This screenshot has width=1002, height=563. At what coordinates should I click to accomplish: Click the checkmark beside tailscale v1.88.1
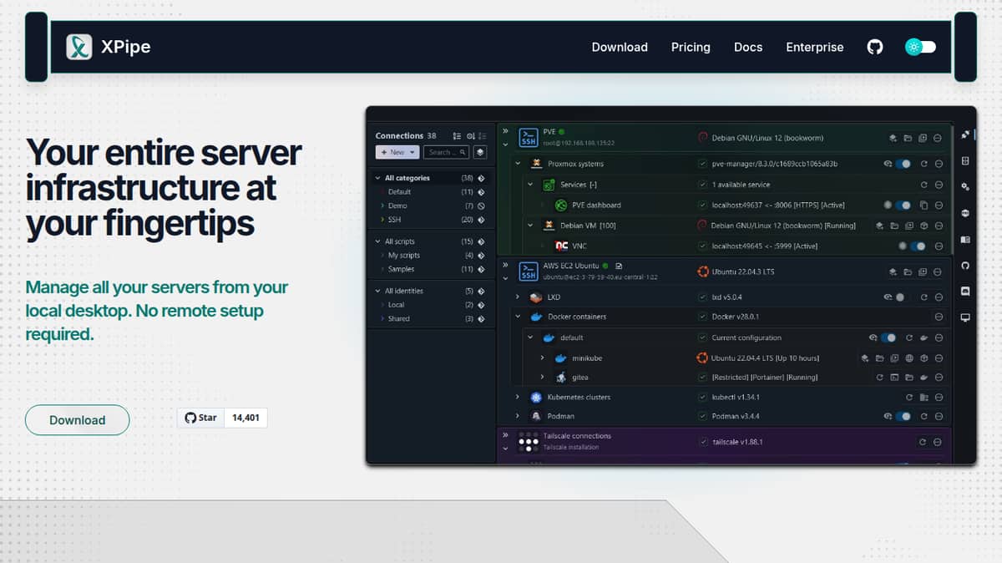[x=703, y=442]
